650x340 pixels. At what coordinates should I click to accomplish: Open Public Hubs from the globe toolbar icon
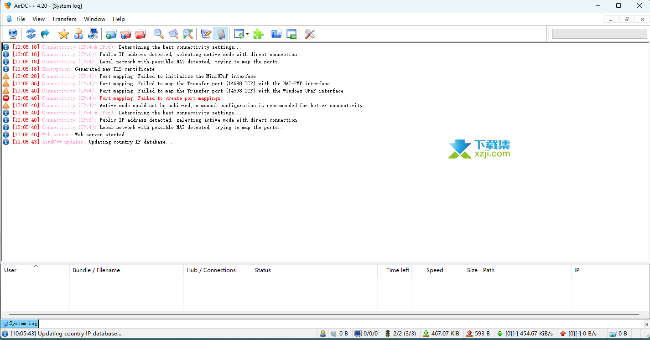[x=13, y=34]
